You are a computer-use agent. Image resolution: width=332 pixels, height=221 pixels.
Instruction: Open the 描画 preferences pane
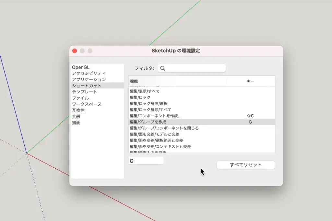[x=77, y=122]
